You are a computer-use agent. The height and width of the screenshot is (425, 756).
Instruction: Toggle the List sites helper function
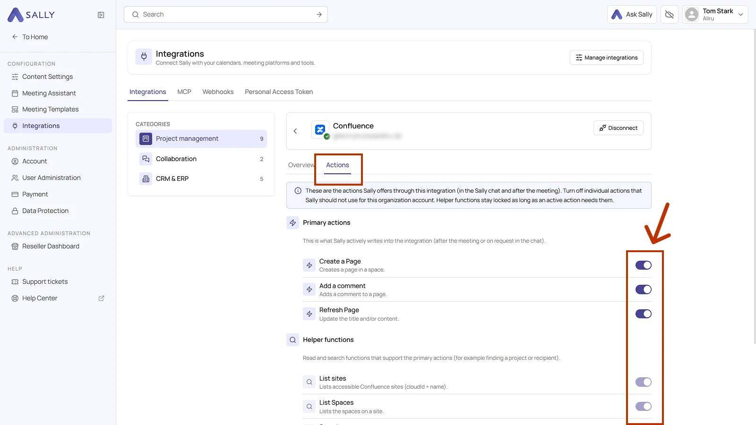click(644, 382)
